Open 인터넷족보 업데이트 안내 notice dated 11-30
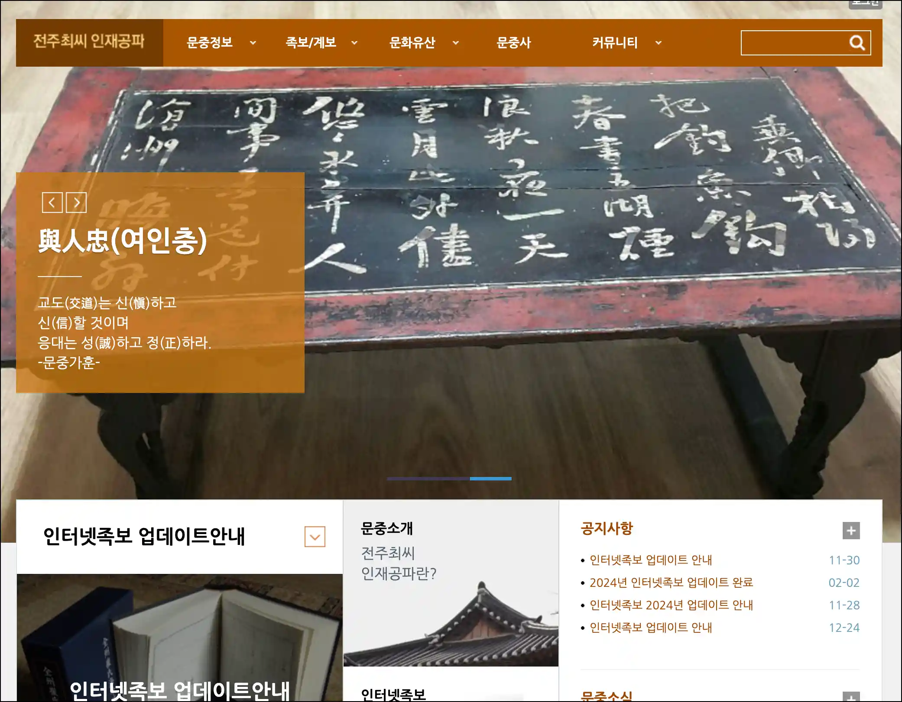 pyautogui.click(x=651, y=560)
